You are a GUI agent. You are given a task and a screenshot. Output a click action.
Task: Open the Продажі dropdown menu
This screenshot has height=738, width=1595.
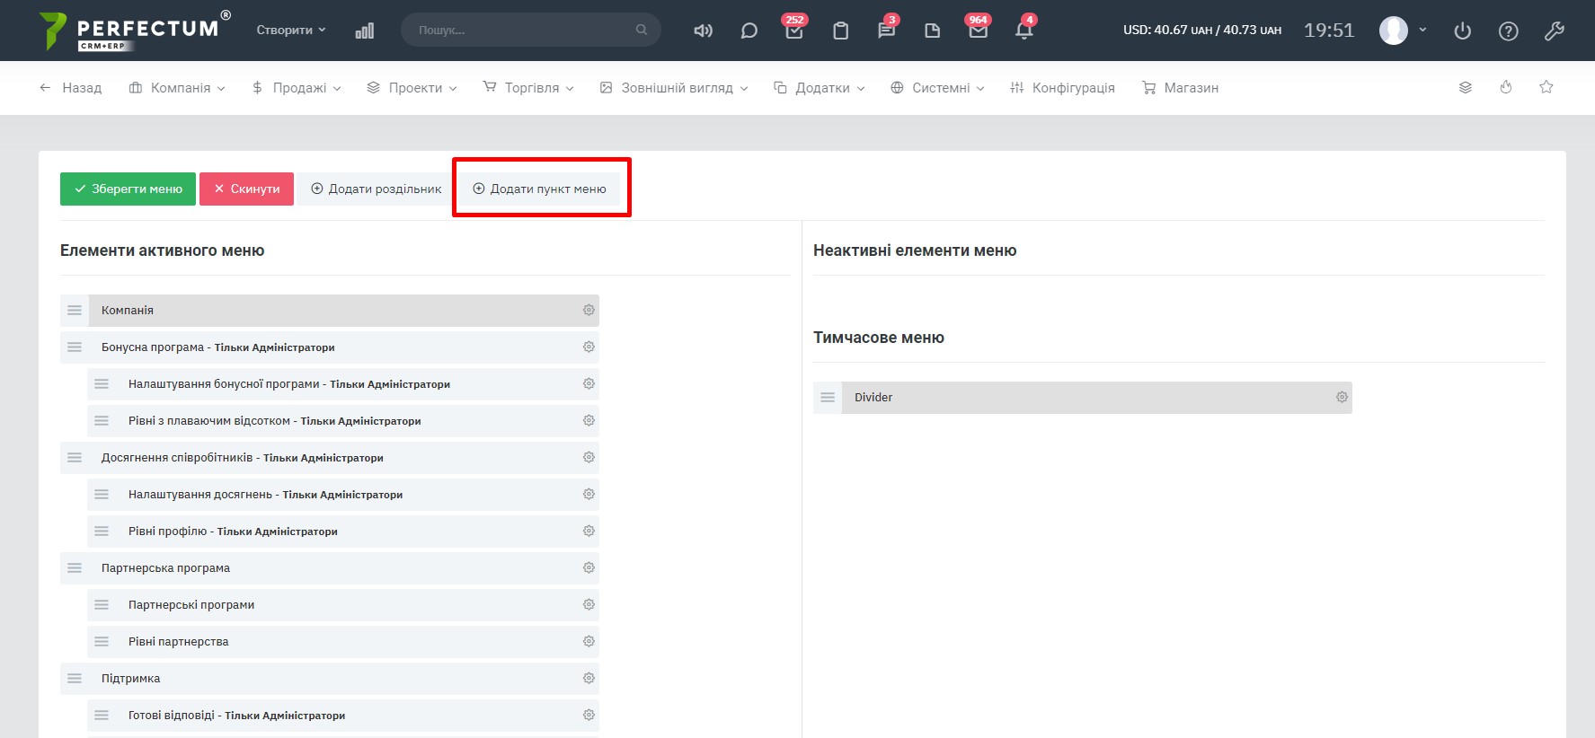(297, 88)
